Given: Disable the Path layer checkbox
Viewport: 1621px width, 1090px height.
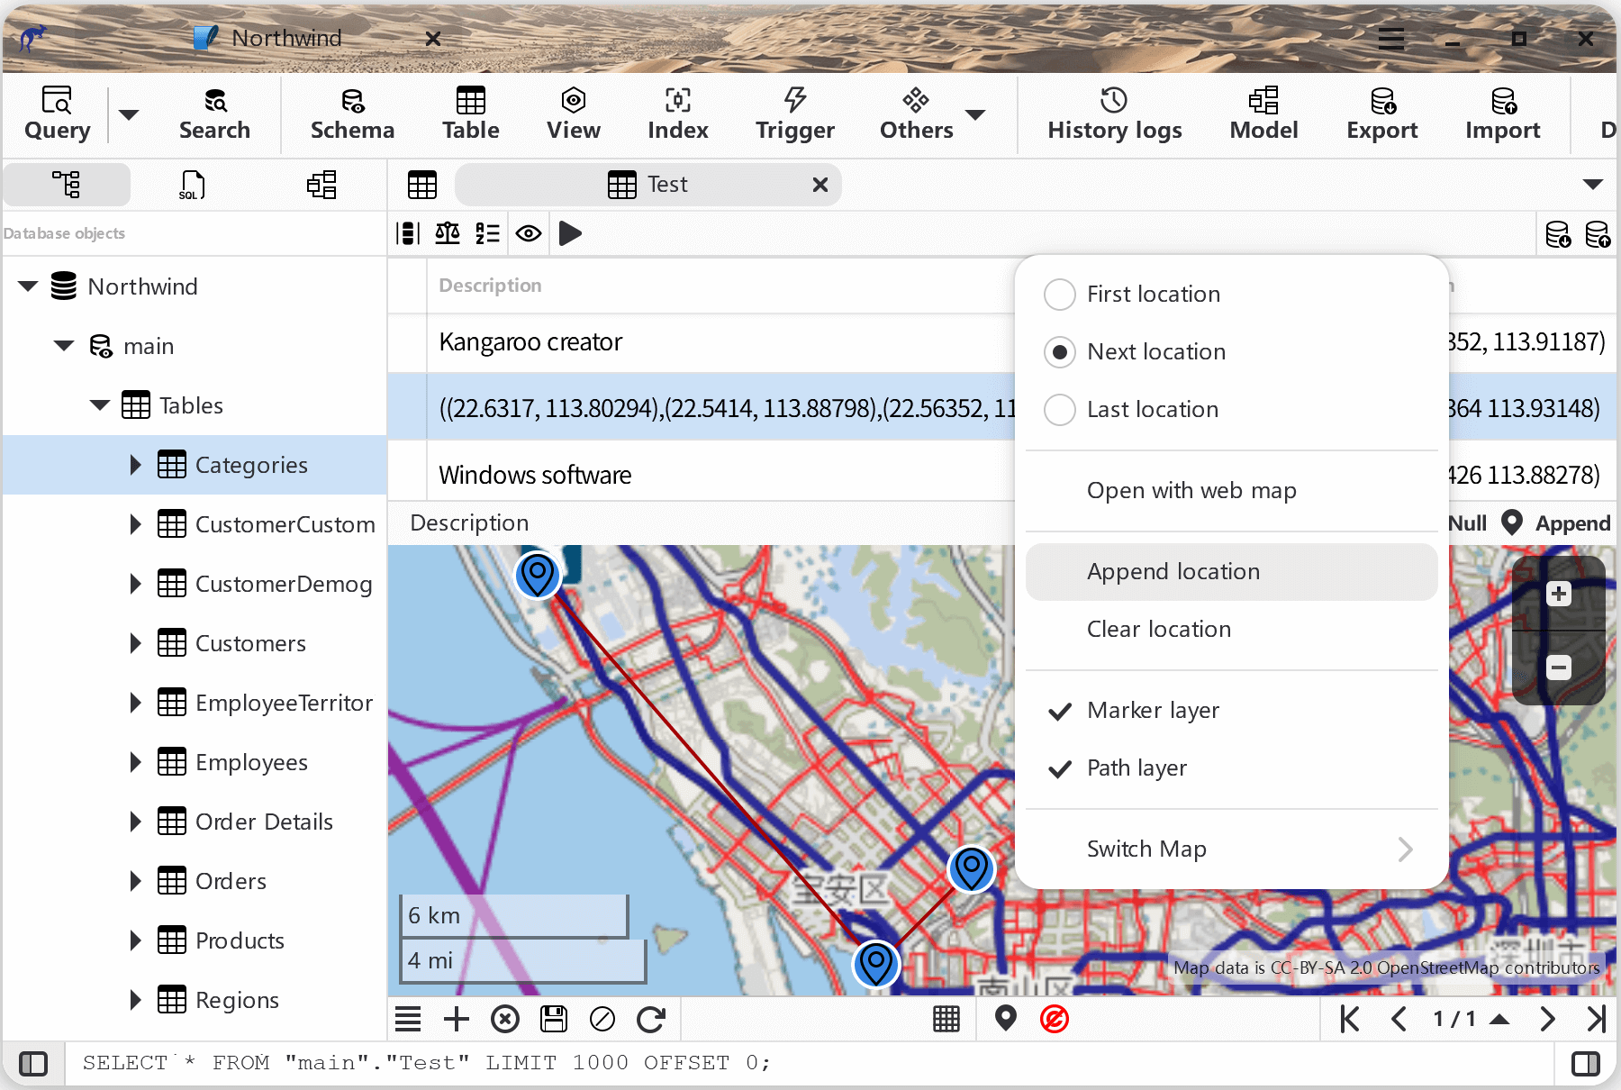Looking at the screenshot, I should [x=1137, y=768].
